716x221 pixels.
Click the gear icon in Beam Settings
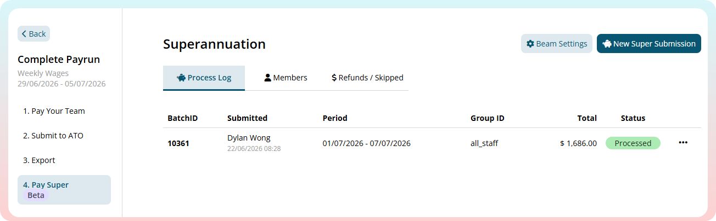coord(530,44)
